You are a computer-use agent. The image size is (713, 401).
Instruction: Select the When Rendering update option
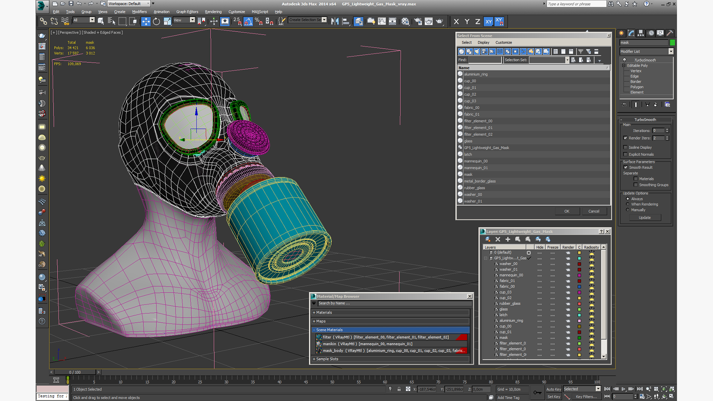pos(628,204)
